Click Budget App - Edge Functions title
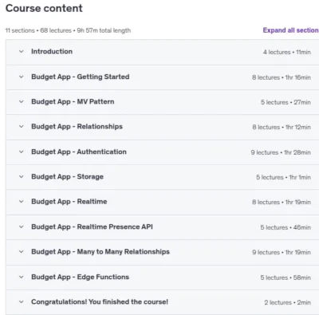 pos(80,277)
